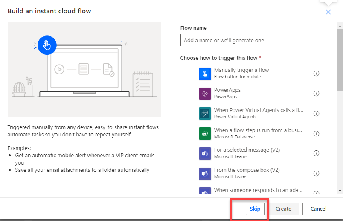Click 'Microsoft Teams' under For a selected message
This screenshot has width=343, height=221.
[230, 156]
